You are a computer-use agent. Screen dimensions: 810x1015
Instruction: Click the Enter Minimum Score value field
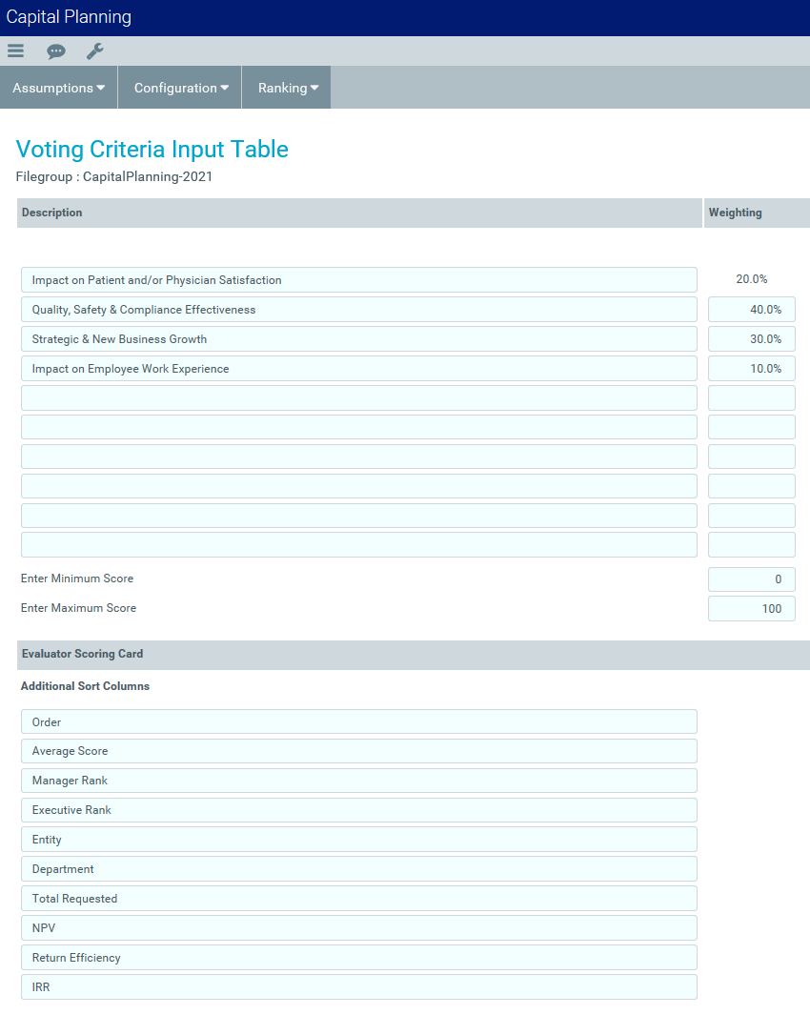point(751,579)
